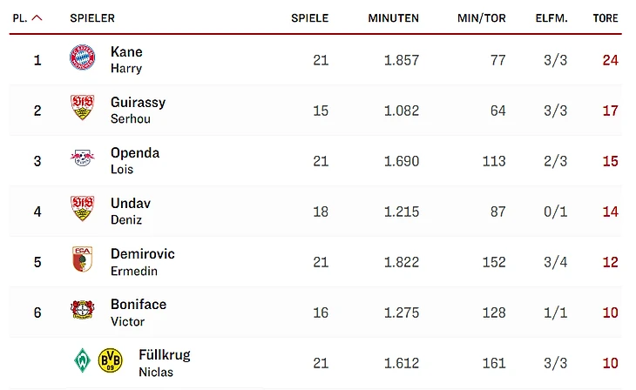Click the SPIELER column header
636x390 pixels.
92,18
